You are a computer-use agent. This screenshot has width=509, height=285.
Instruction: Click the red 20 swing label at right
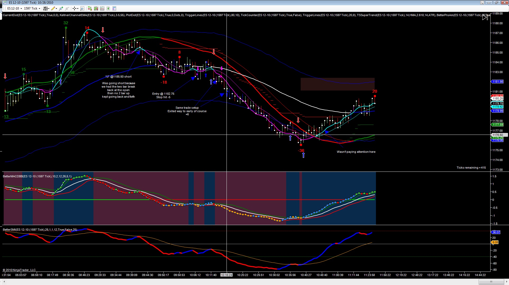point(375,91)
